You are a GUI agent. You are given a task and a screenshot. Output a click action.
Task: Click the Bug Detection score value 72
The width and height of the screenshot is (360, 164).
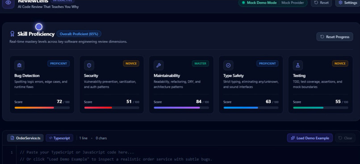pos(59,102)
